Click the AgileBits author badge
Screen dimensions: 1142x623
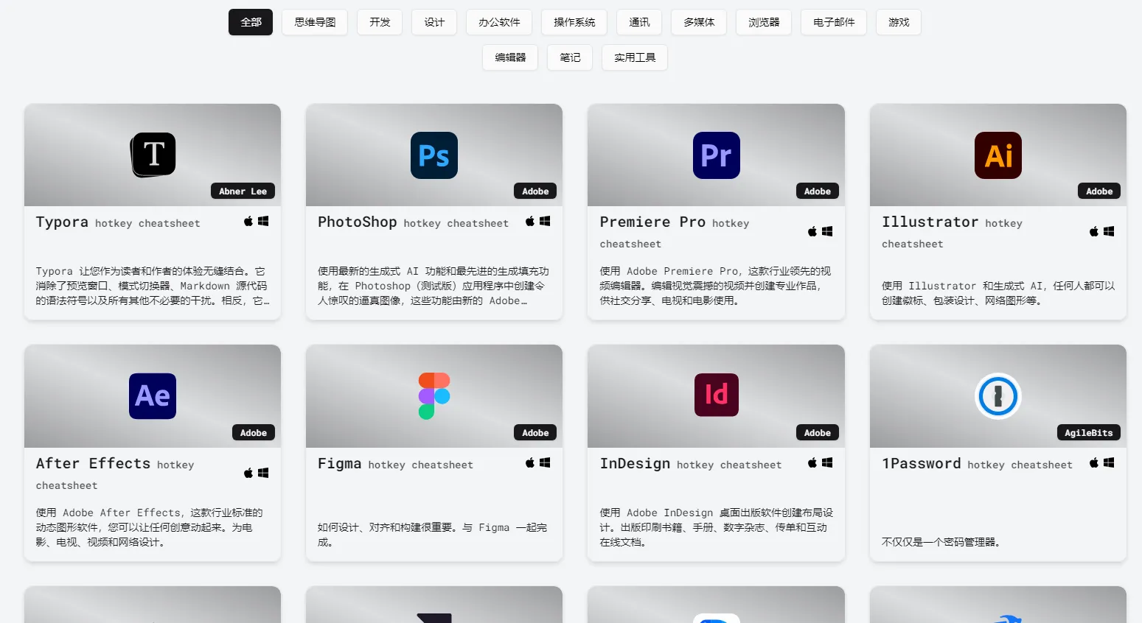[x=1088, y=432]
